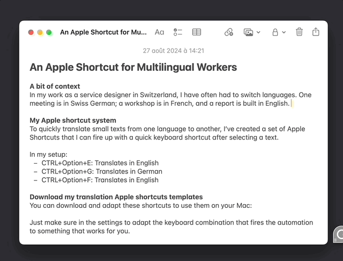
Task: Click the floating circular widget at screen edge
Action: (339, 235)
